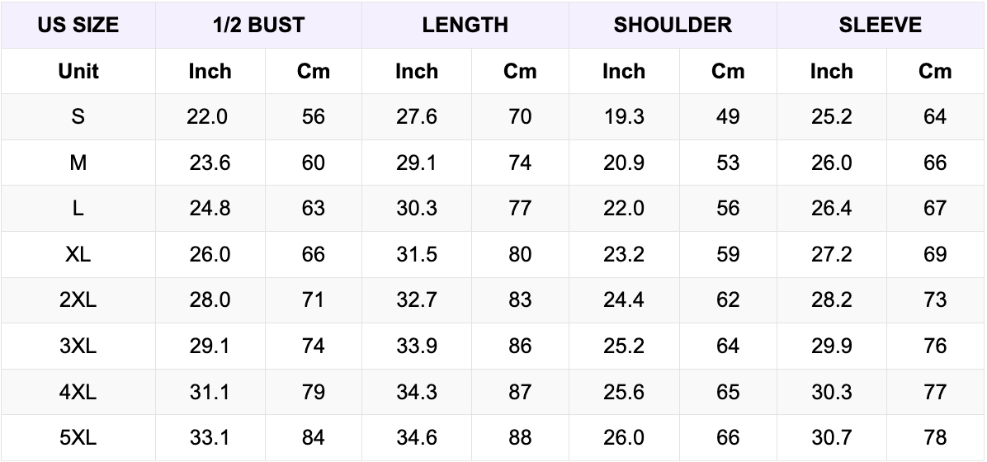Click the Unit label cell
Viewport: 987px width, 462px height.
(x=78, y=71)
